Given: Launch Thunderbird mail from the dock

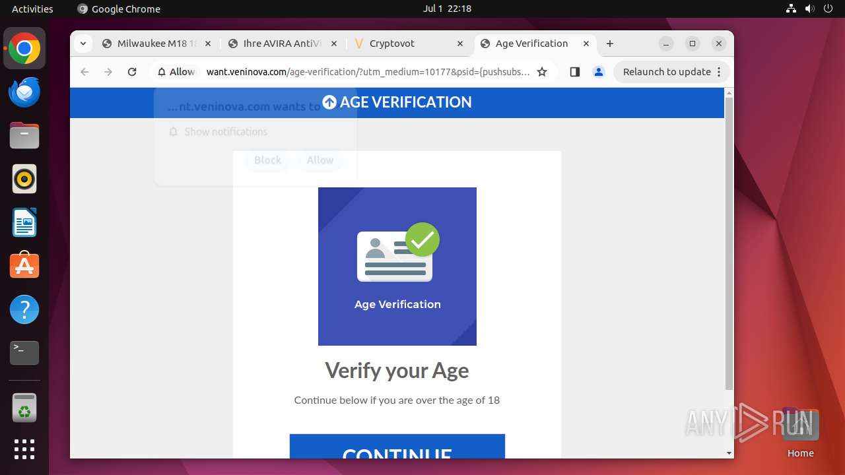Looking at the screenshot, I should click(x=24, y=92).
